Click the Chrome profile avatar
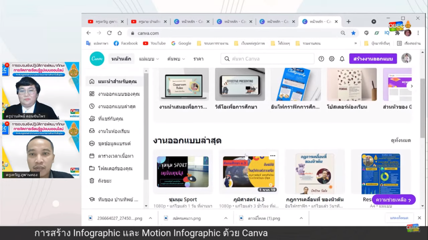This screenshot has width=428, height=240. 408,33
